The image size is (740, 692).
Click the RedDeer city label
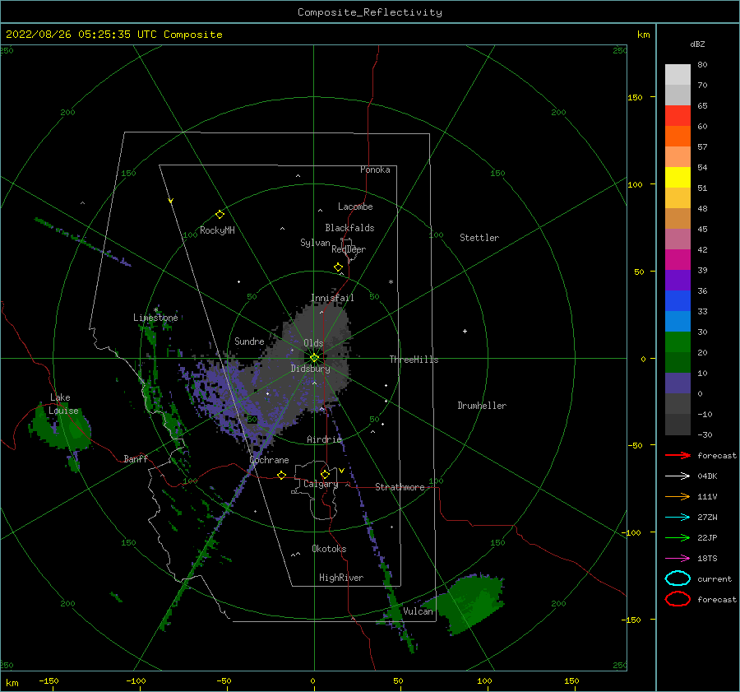[349, 249]
